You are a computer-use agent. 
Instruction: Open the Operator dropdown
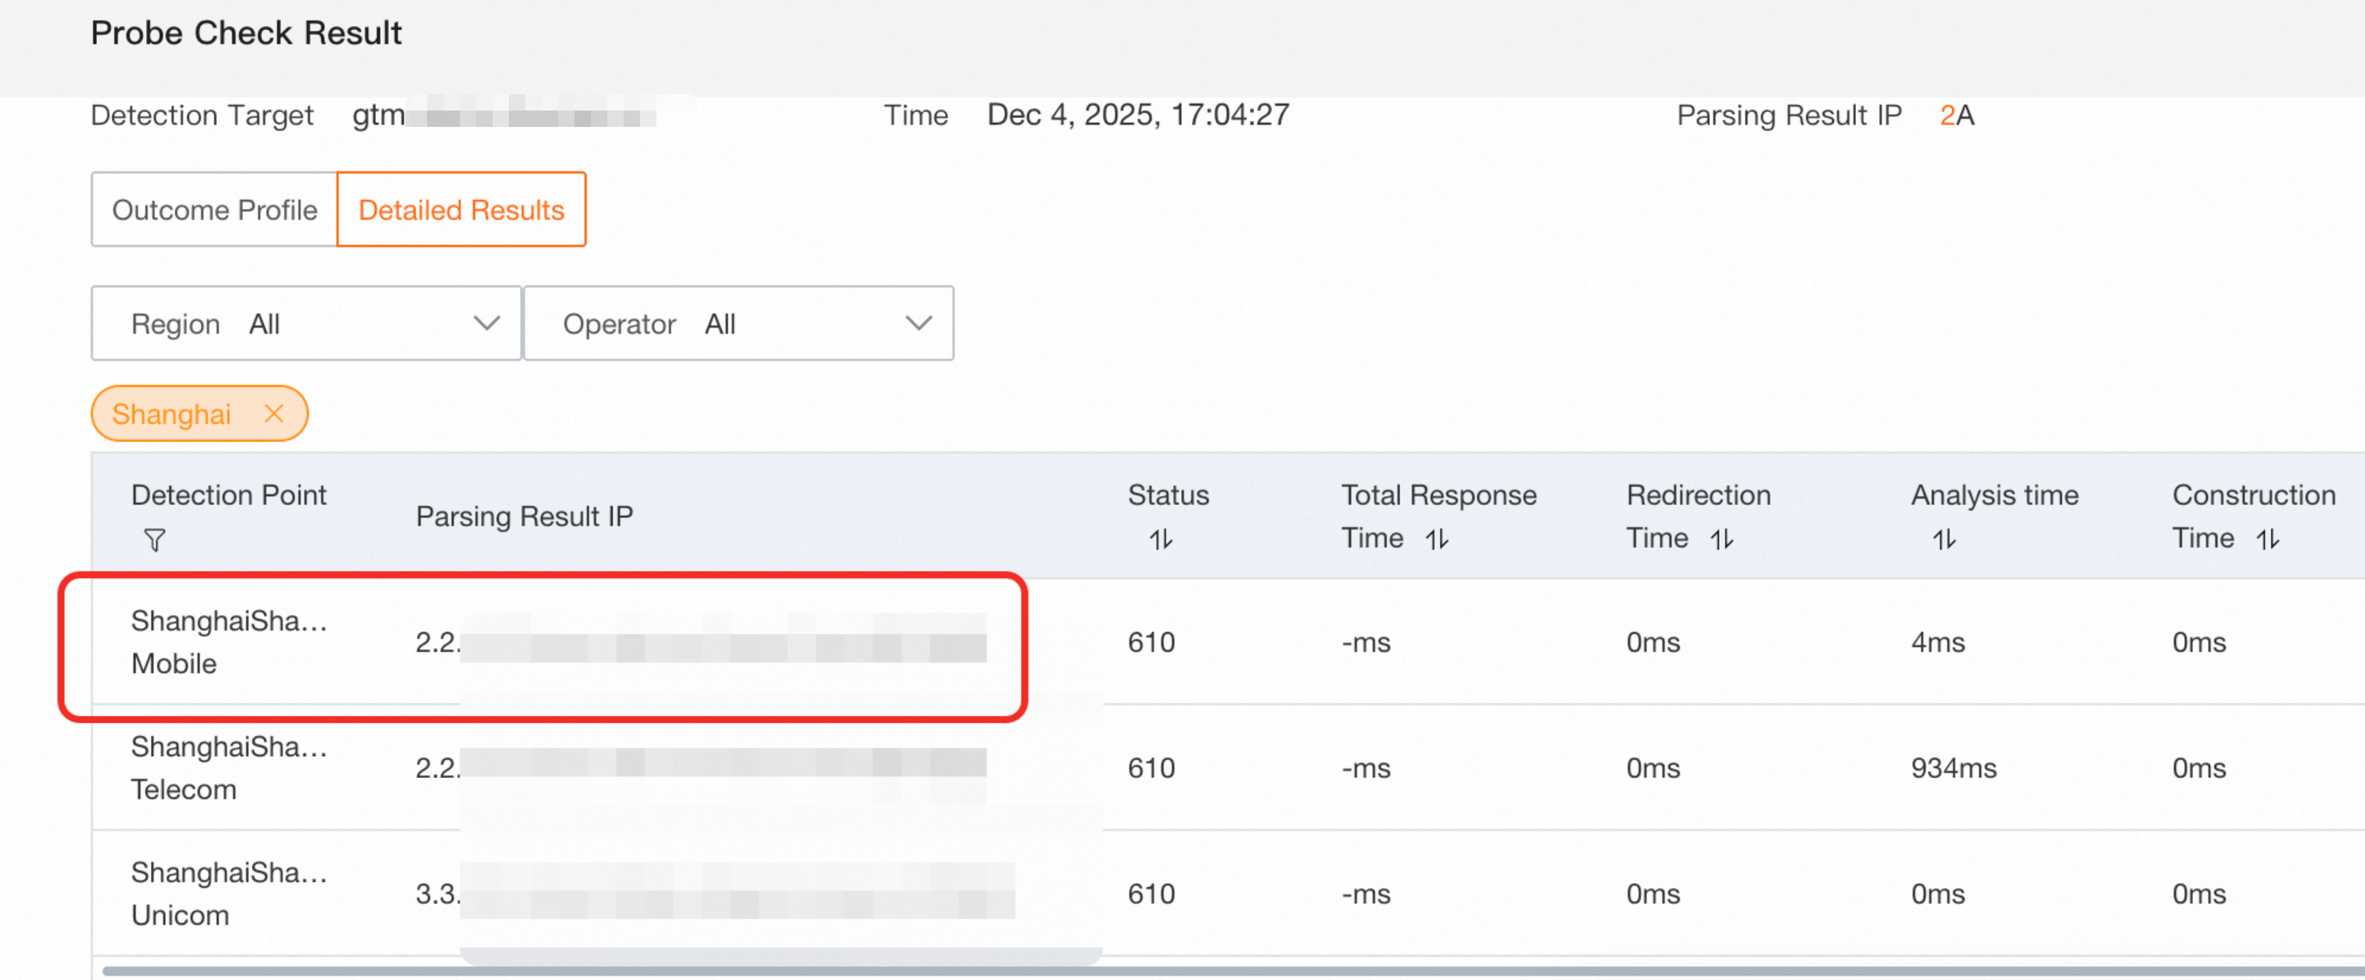738,323
